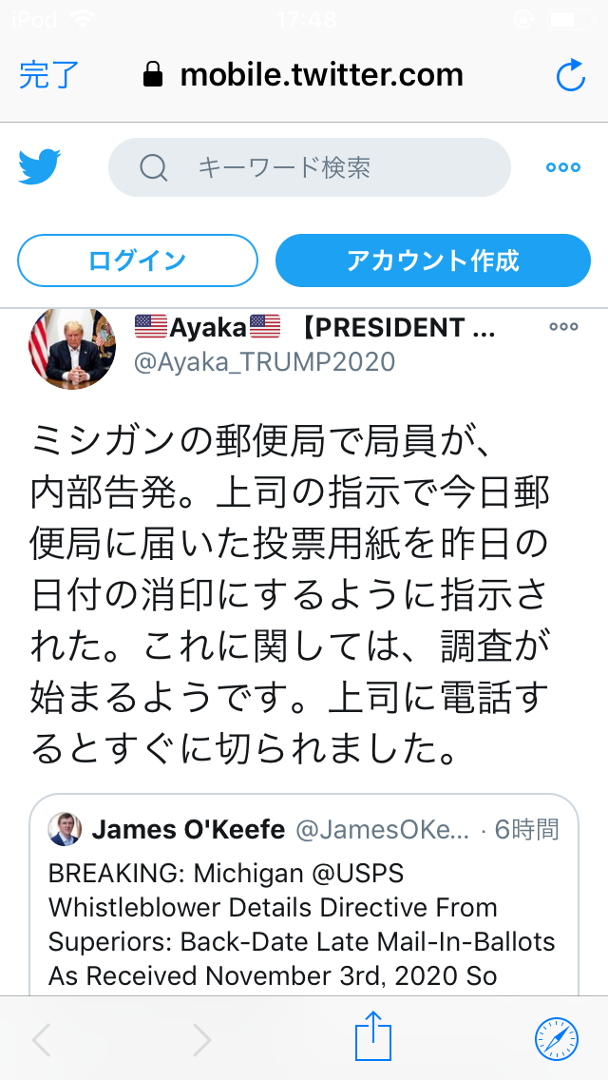Open the @Ayaka_TRUMP2020 handle
608x1080 pixels.
click(x=264, y=361)
